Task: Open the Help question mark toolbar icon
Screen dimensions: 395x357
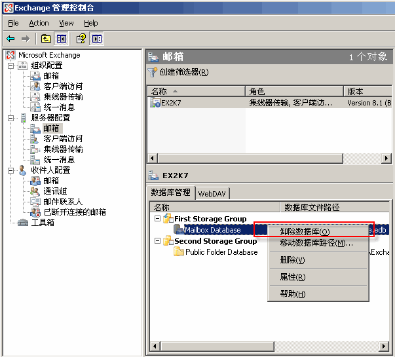Action: 81,39
